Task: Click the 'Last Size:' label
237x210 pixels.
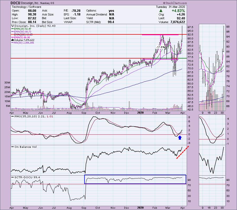Action: [70, 18]
